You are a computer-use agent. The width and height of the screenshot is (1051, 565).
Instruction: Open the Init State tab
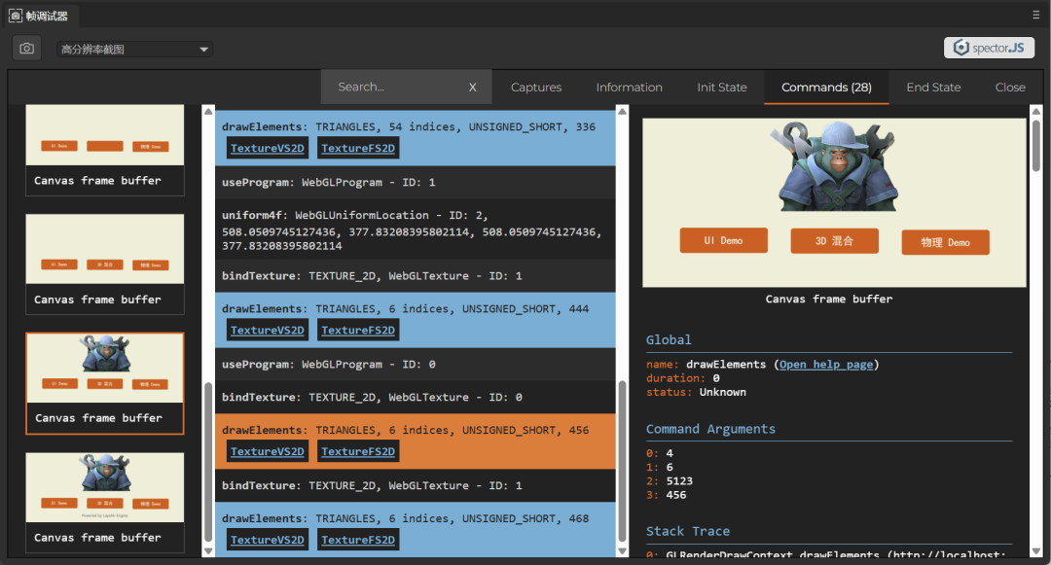pyautogui.click(x=721, y=87)
